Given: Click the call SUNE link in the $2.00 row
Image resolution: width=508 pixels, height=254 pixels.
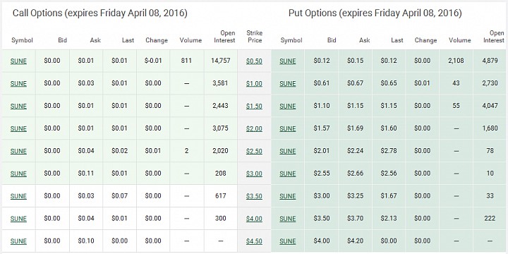Looking at the screenshot, I should (18, 128).
